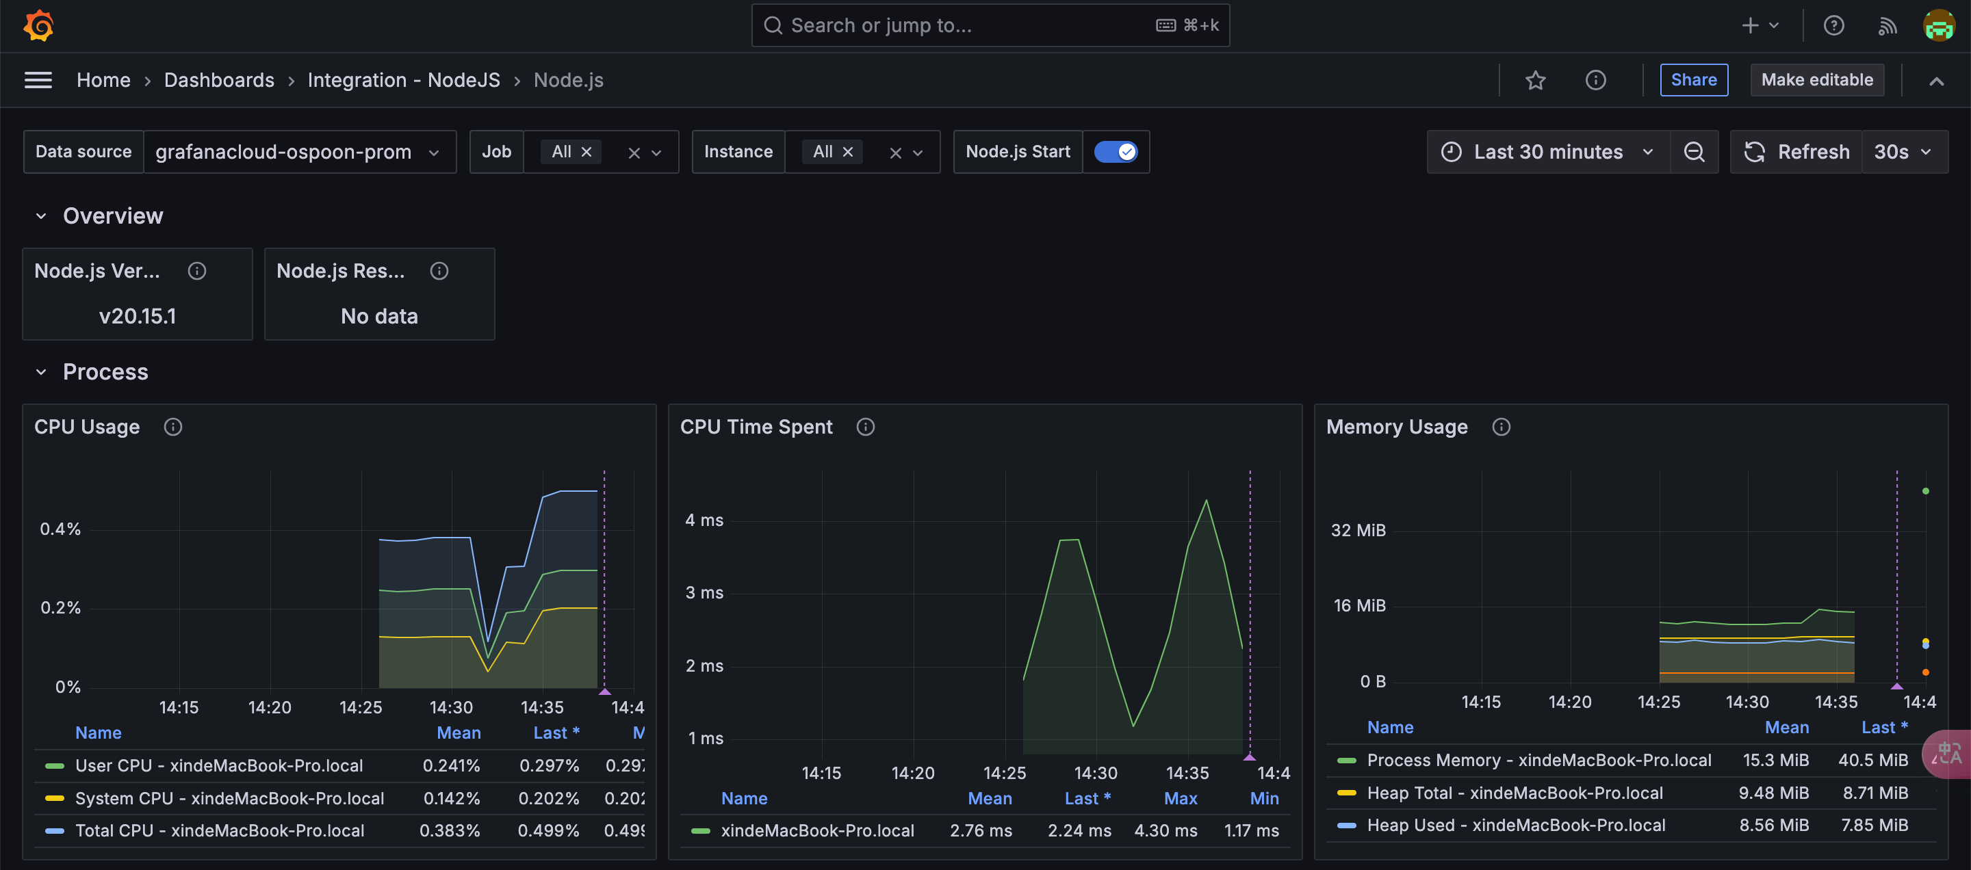This screenshot has width=1971, height=870.
Task: Open the Job variable dropdown arrow
Action: 656,153
